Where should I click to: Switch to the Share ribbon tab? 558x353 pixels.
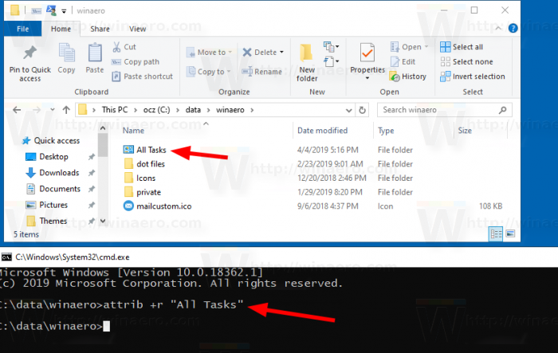(x=100, y=29)
